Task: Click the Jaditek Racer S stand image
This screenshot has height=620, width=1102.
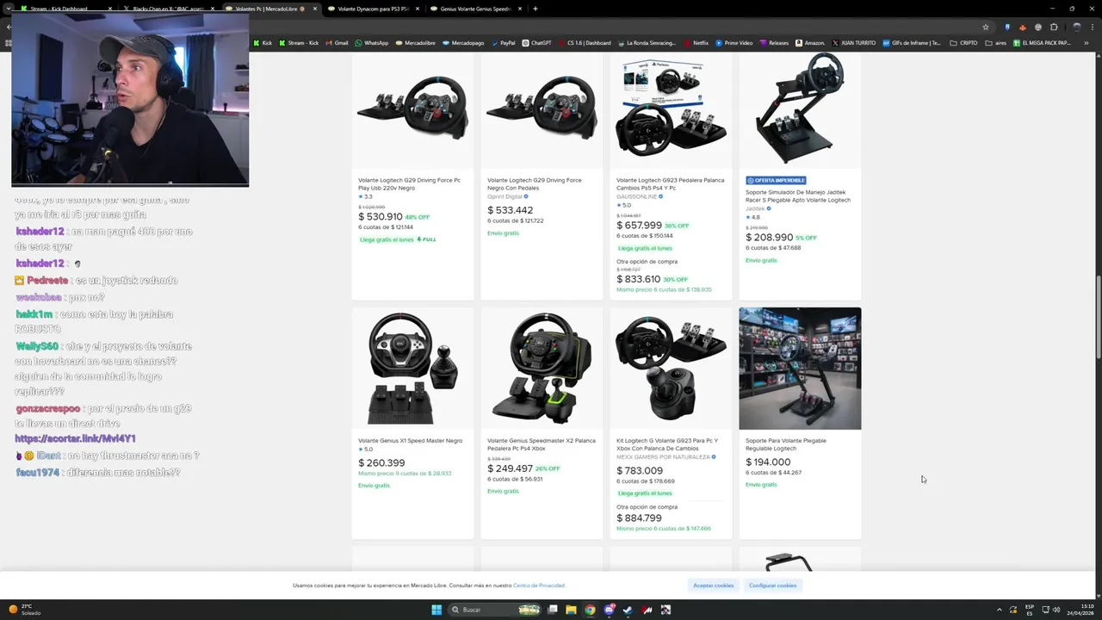Action: point(800,108)
